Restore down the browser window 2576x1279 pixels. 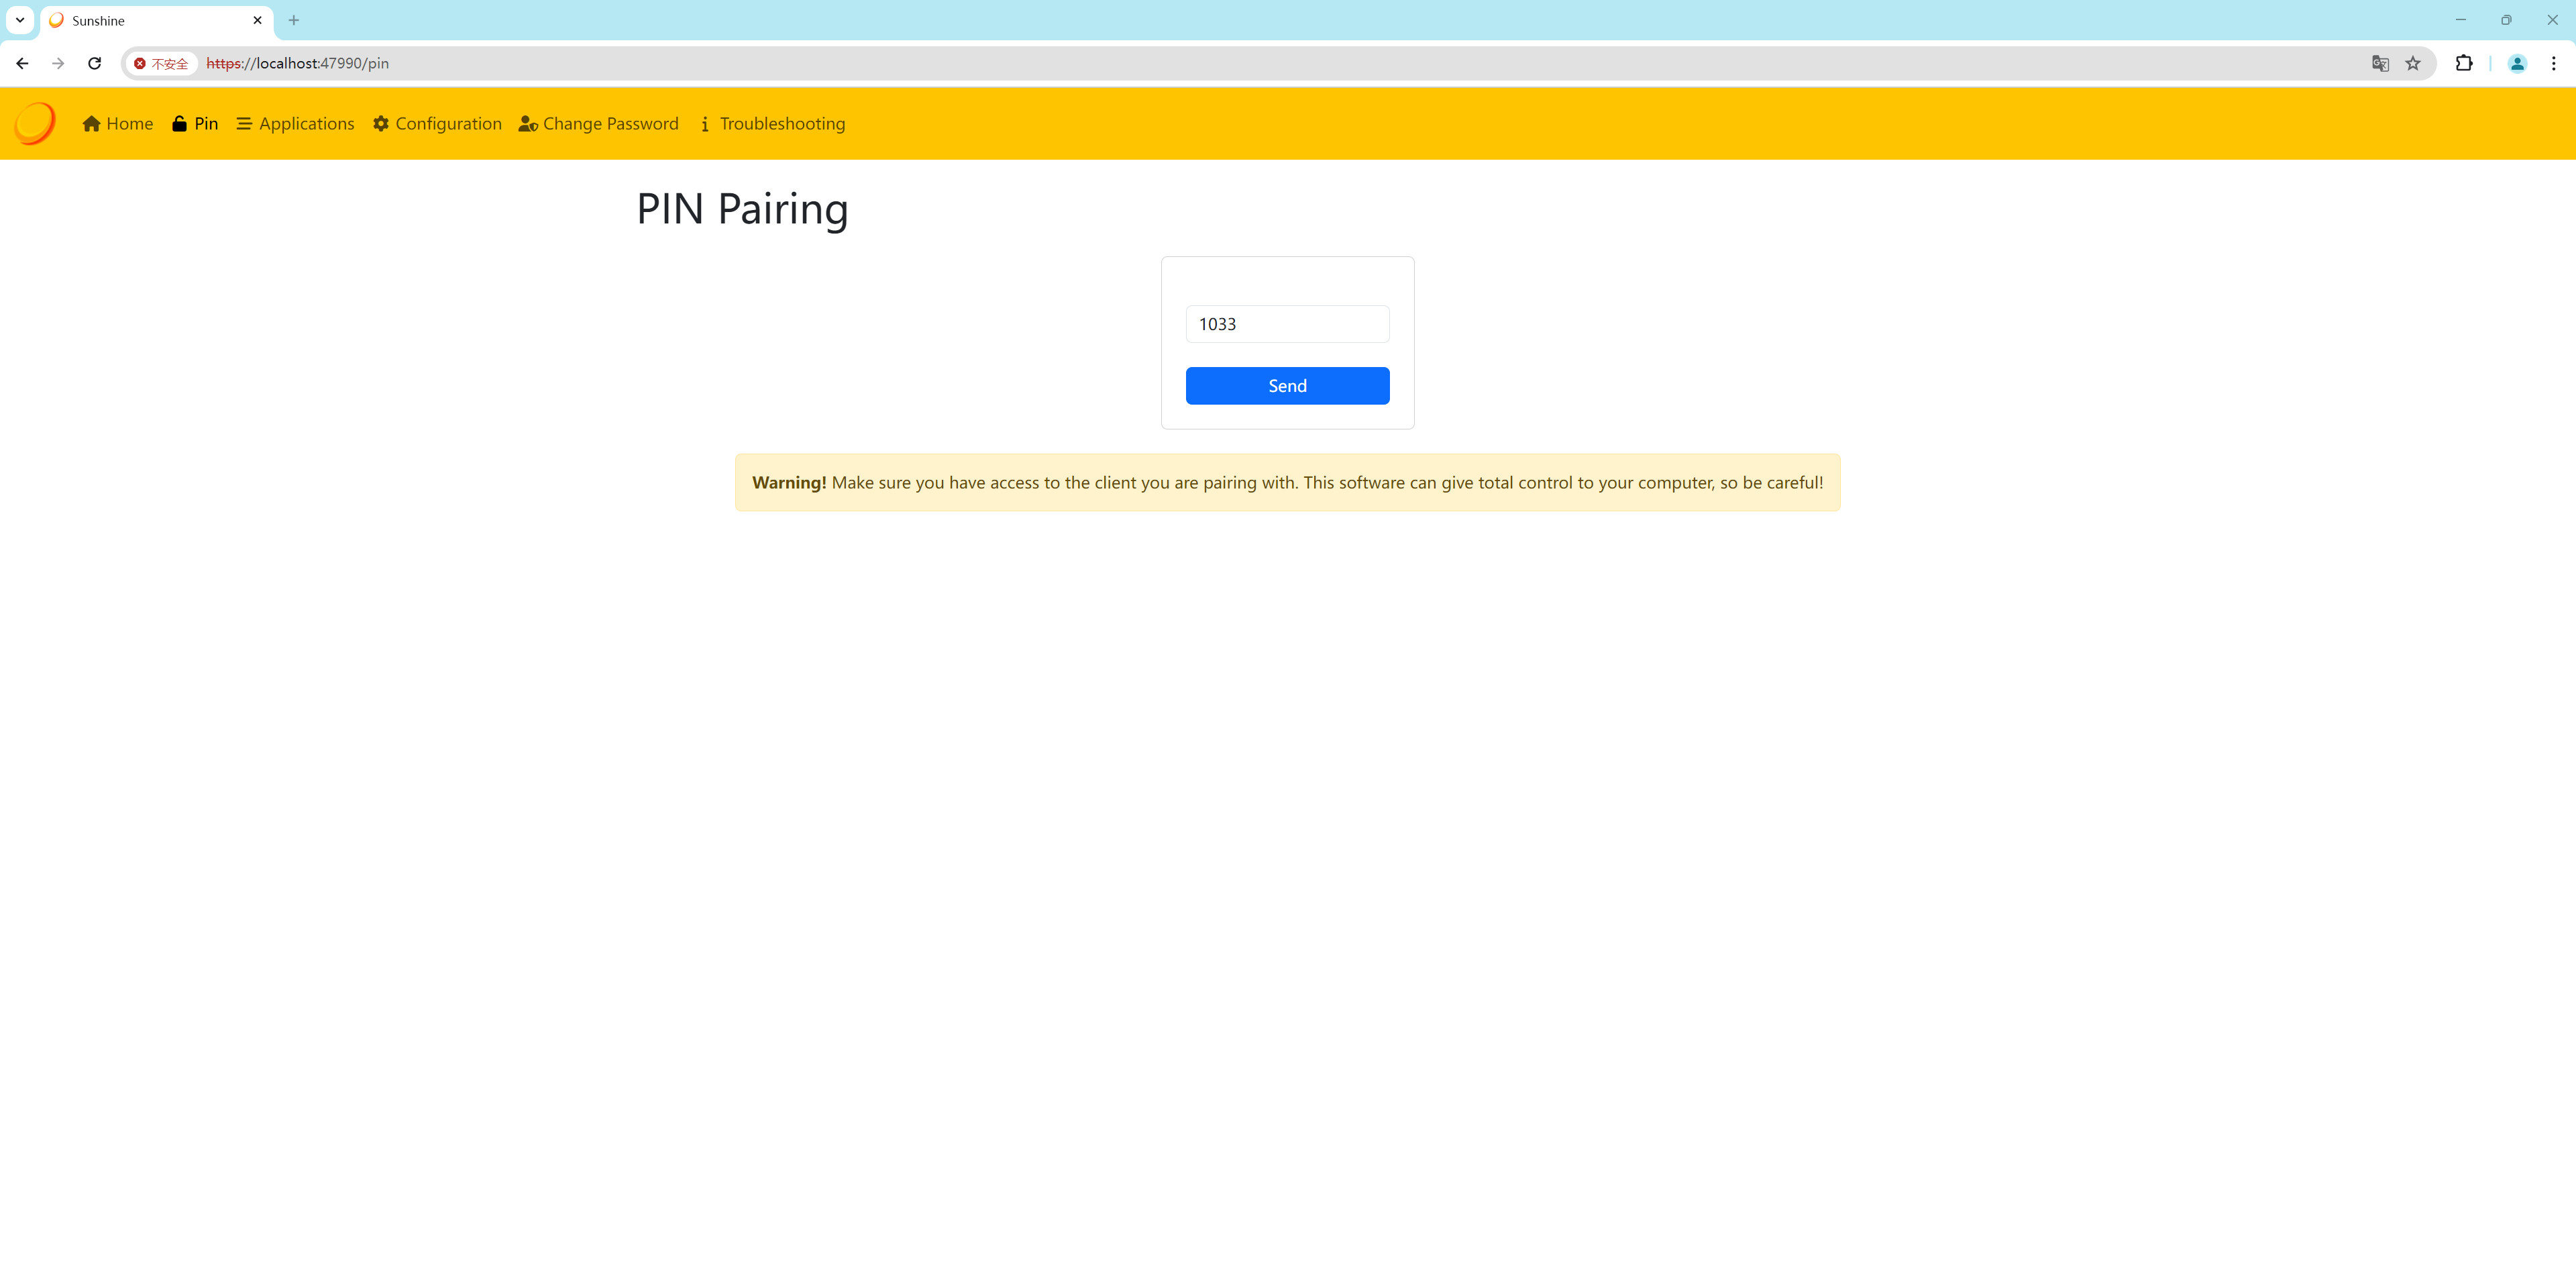click(x=2506, y=20)
